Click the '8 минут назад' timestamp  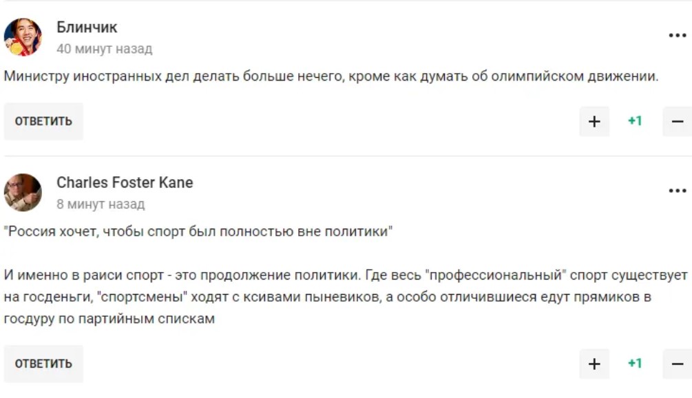(101, 205)
